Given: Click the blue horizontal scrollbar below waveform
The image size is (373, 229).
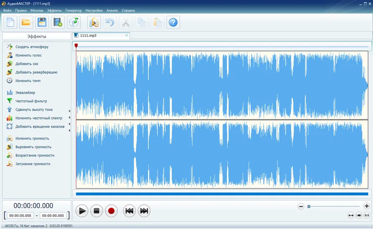Looking at the screenshot, I should coord(222,194).
